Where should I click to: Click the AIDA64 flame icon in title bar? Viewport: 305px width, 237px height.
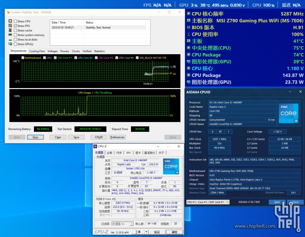8,12
